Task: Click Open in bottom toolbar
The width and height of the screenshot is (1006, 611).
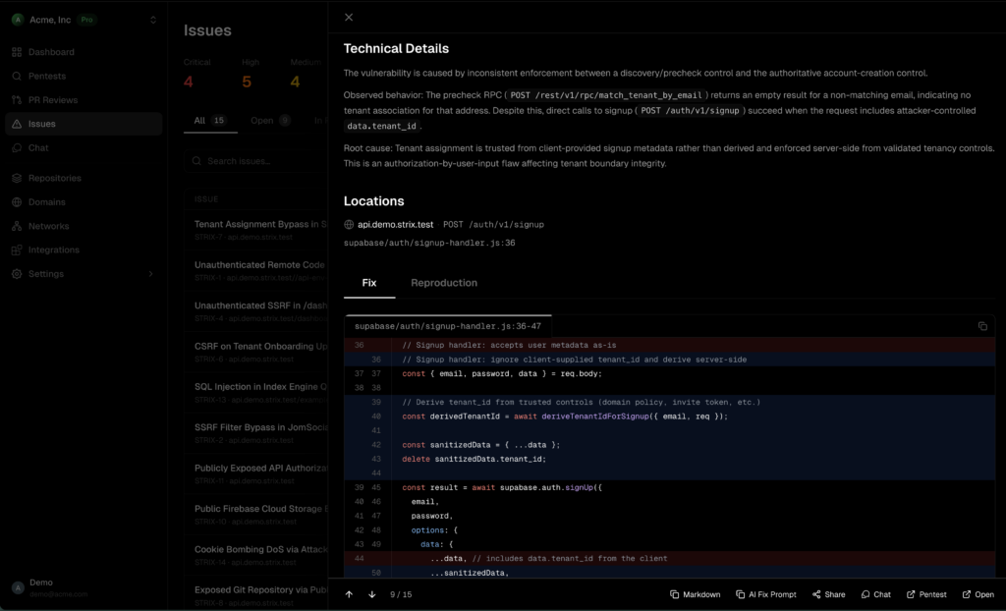Action: (x=978, y=594)
